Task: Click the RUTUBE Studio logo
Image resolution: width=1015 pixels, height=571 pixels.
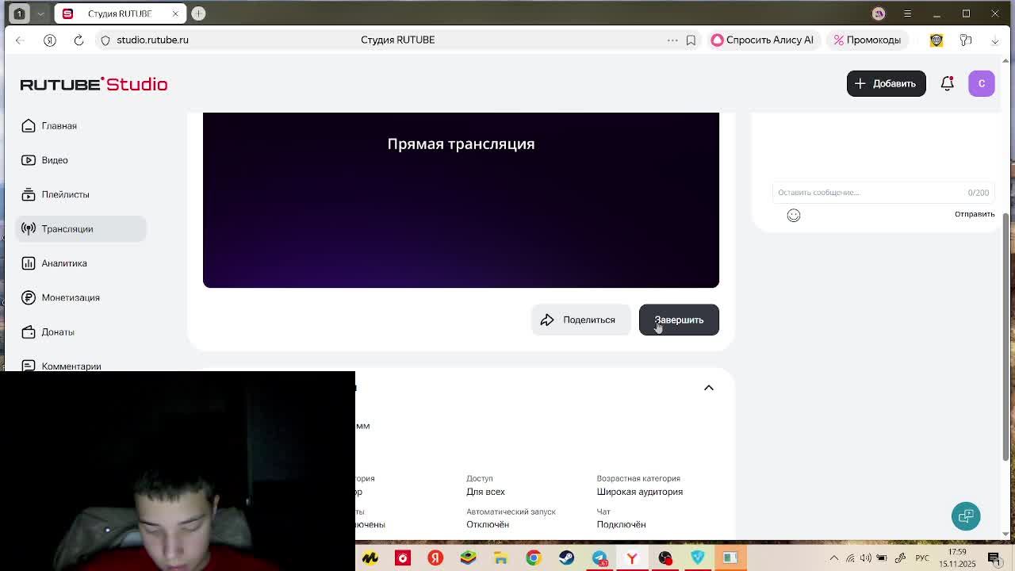Action: 94,84
